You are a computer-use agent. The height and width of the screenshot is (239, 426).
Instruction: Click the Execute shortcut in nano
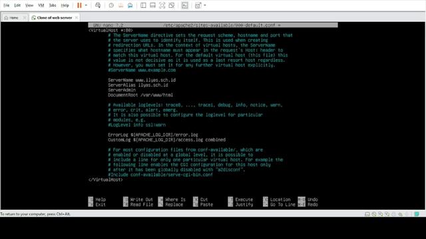click(x=240, y=199)
